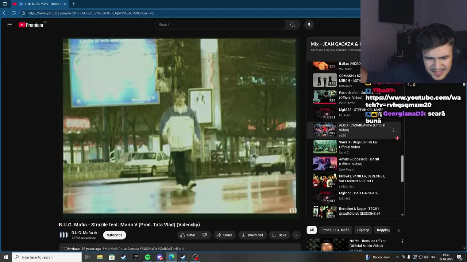Download the Strazile video
The image size is (467, 262).
252,235
